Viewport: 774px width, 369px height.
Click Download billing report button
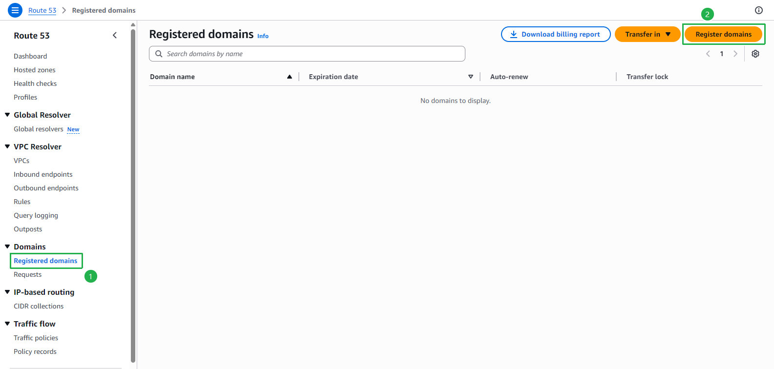pos(556,34)
